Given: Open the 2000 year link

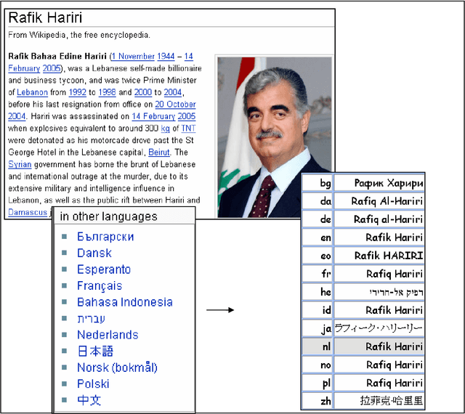Looking at the screenshot, I should coord(143,92).
